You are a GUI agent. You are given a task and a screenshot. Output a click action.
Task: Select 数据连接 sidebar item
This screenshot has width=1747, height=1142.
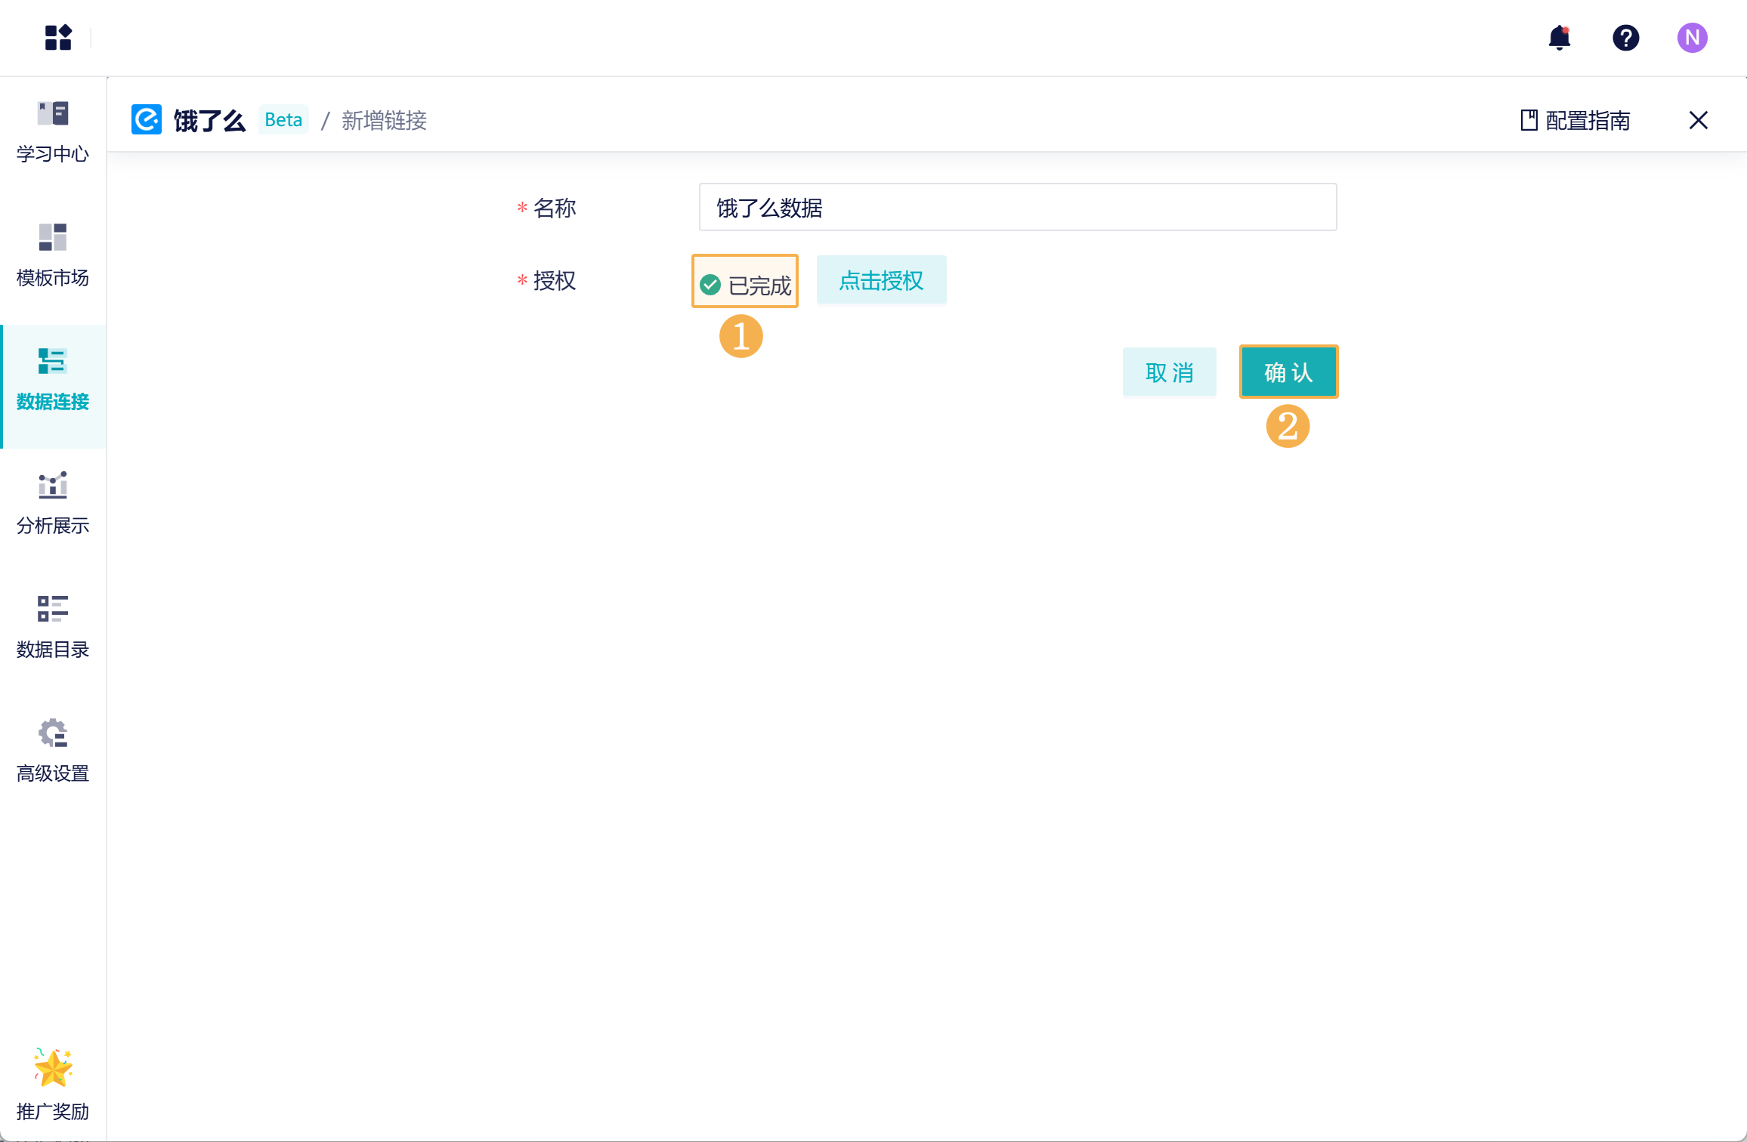tap(53, 379)
